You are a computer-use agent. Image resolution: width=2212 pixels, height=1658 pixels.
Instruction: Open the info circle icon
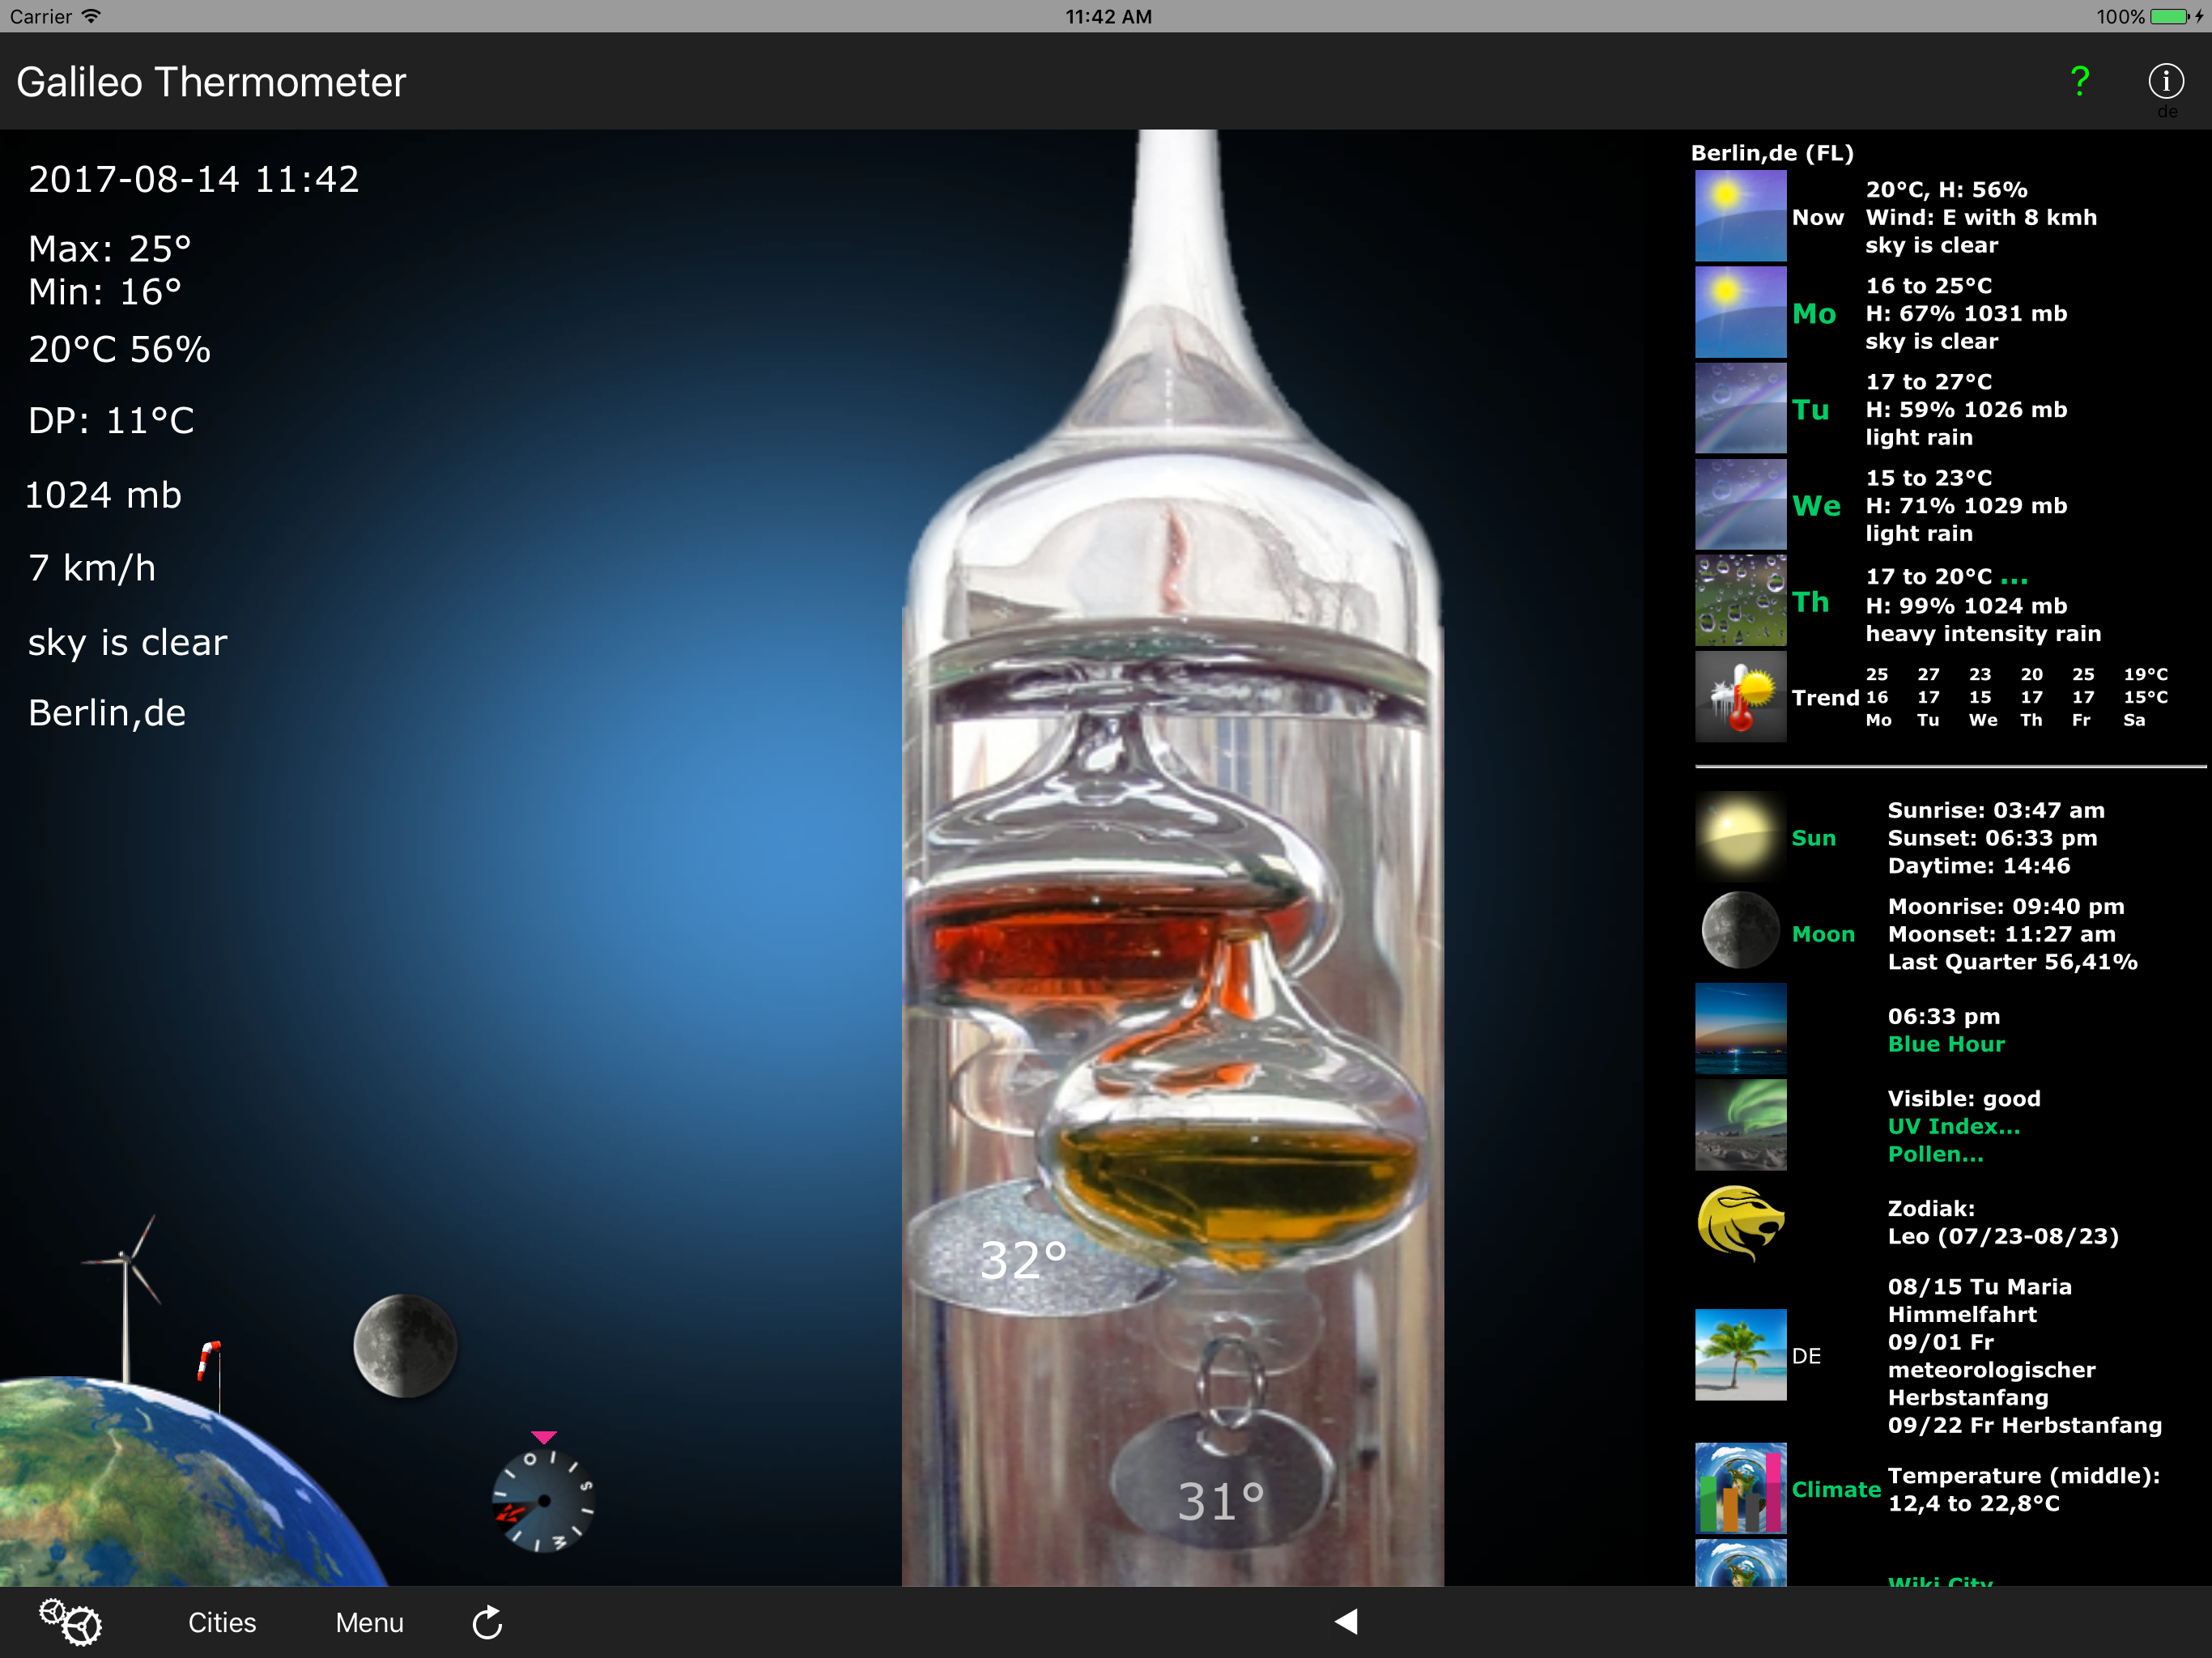pos(2165,81)
